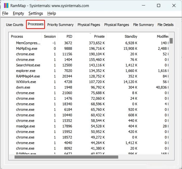Open the File Details tab
Screen dimensions: 182x169
pos(166,25)
